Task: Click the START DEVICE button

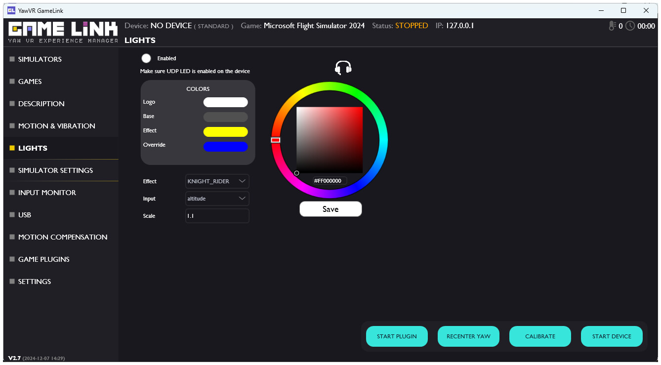Action: click(x=612, y=336)
